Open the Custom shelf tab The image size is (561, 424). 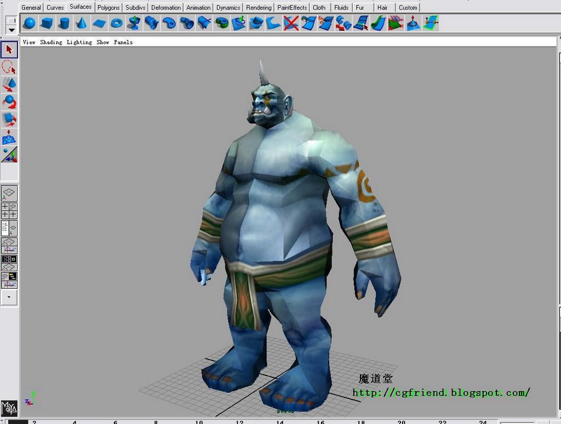click(408, 8)
